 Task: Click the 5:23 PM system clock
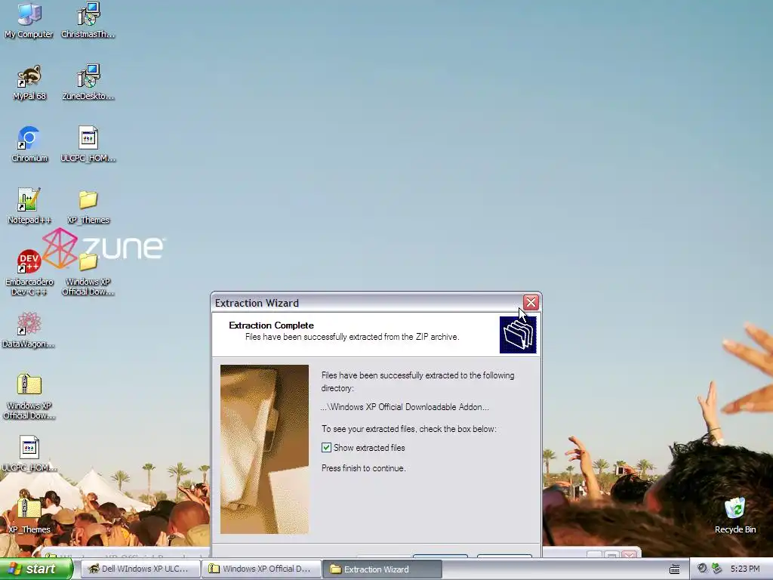coord(745,569)
